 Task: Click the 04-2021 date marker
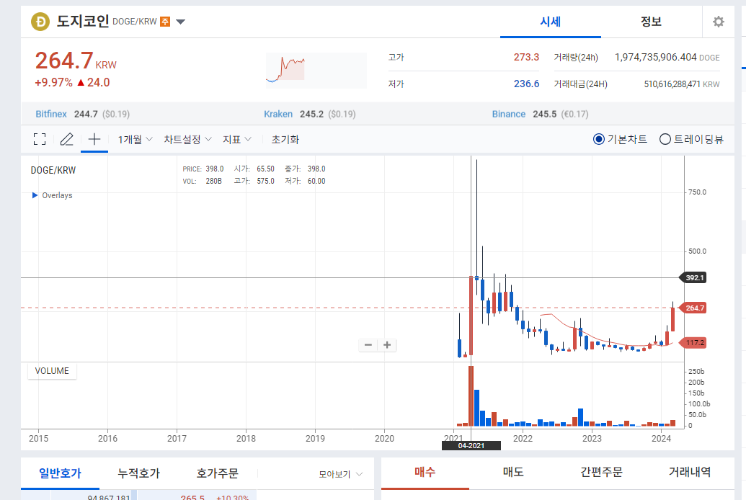point(471,446)
